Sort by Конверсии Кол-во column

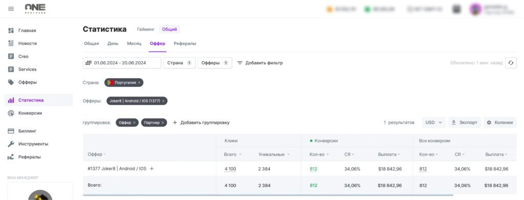click(x=319, y=154)
